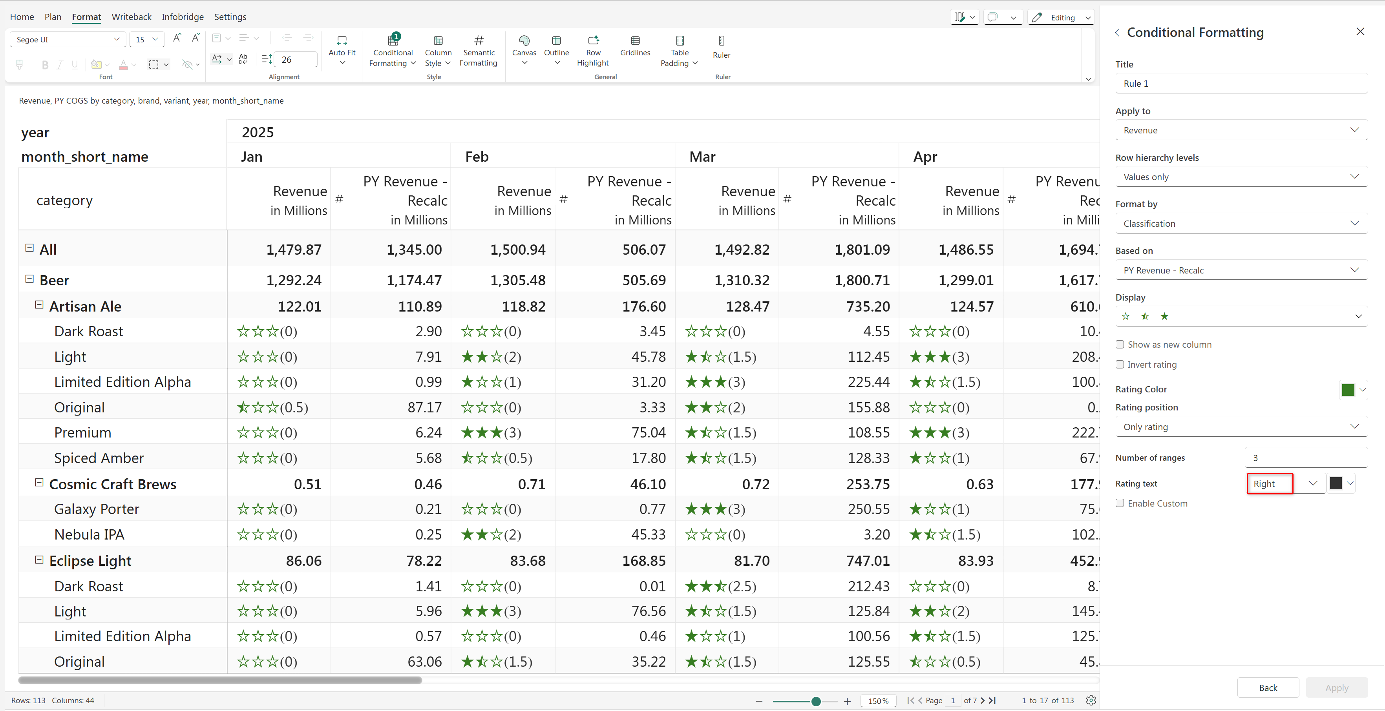
Task: Open the Format by Classification dropdown
Action: coord(1241,224)
